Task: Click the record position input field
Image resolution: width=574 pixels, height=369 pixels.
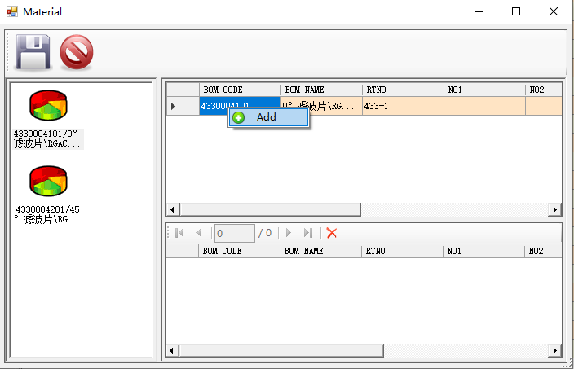Action: tap(234, 233)
